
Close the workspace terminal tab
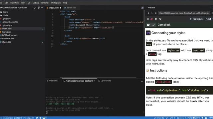pos(95,81)
